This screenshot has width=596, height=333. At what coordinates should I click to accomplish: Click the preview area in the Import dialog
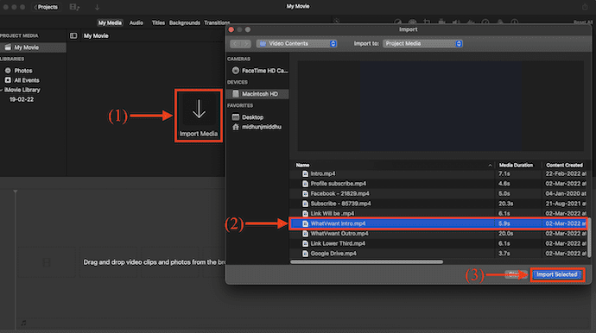tap(441, 106)
